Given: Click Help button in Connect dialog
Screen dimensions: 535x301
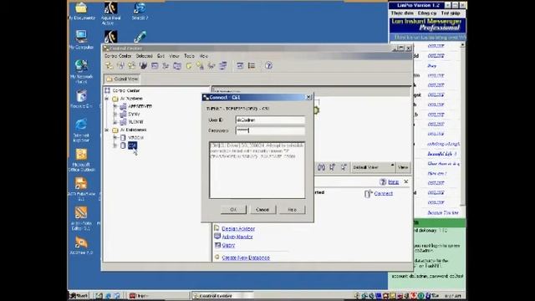Looking at the screenshot, I should (x=292, y=210).
